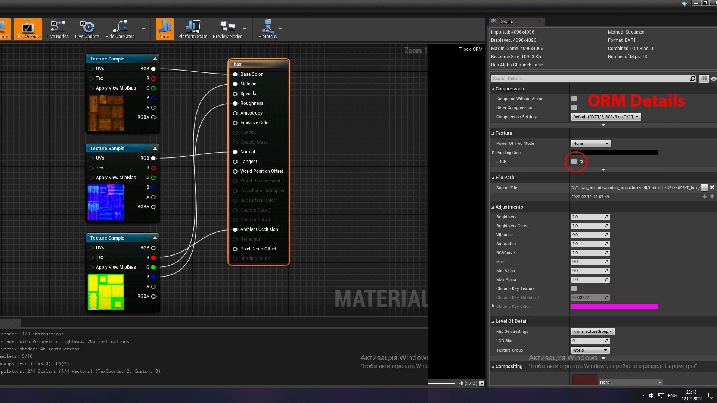This screenshot has width=717, height=403.
Task: Check the Chroma Key Texture checkbox
Action: coord(574,288)
